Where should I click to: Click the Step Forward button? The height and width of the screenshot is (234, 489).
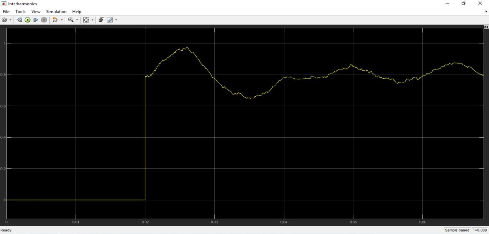click(x=36, y=20)
